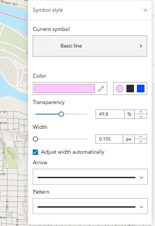Select the blue recent color swatch
This screenshot has width=155, height=226.
pyautogui.click(x=141, y=89)
